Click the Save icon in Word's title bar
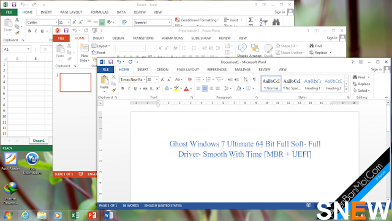 click(110, 62)
